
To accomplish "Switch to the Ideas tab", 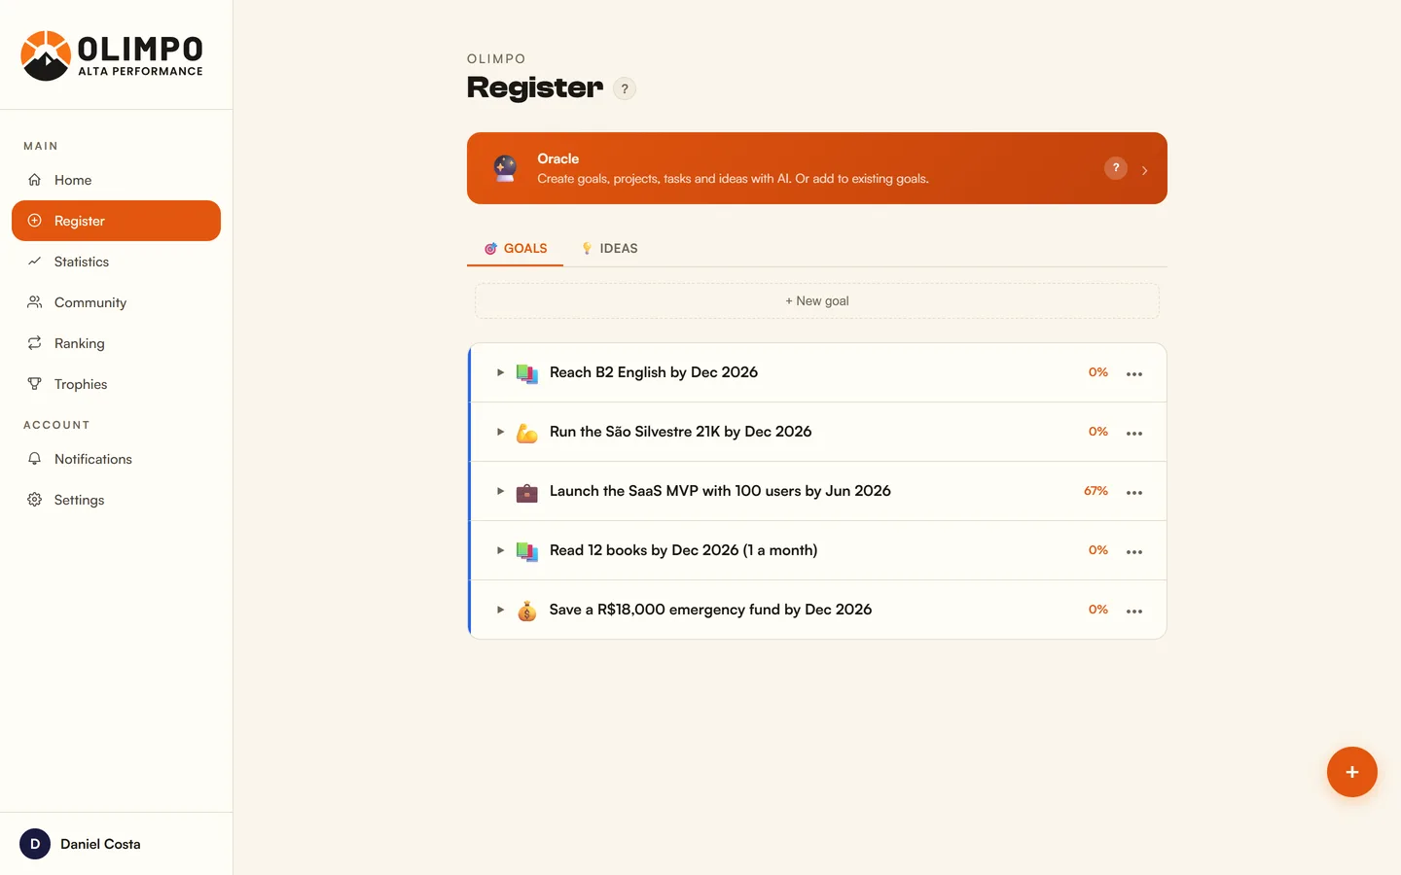I will point(609,248).
